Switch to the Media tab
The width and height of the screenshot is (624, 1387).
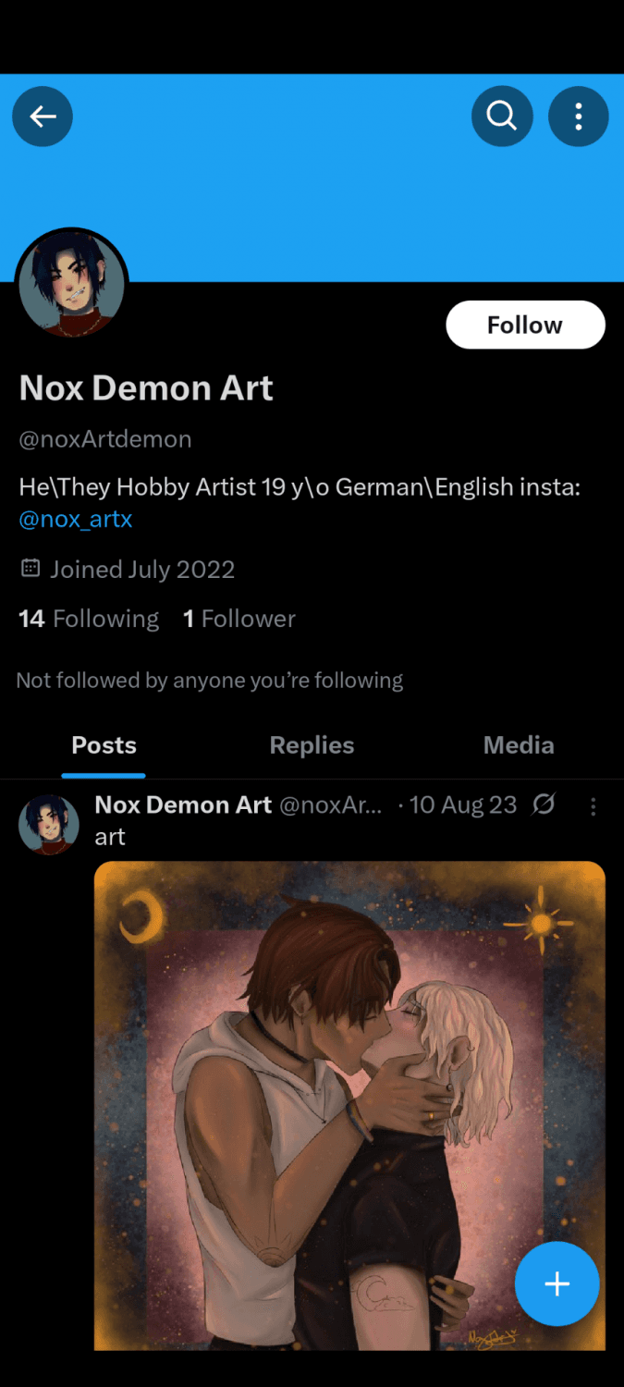coord(519,744)
